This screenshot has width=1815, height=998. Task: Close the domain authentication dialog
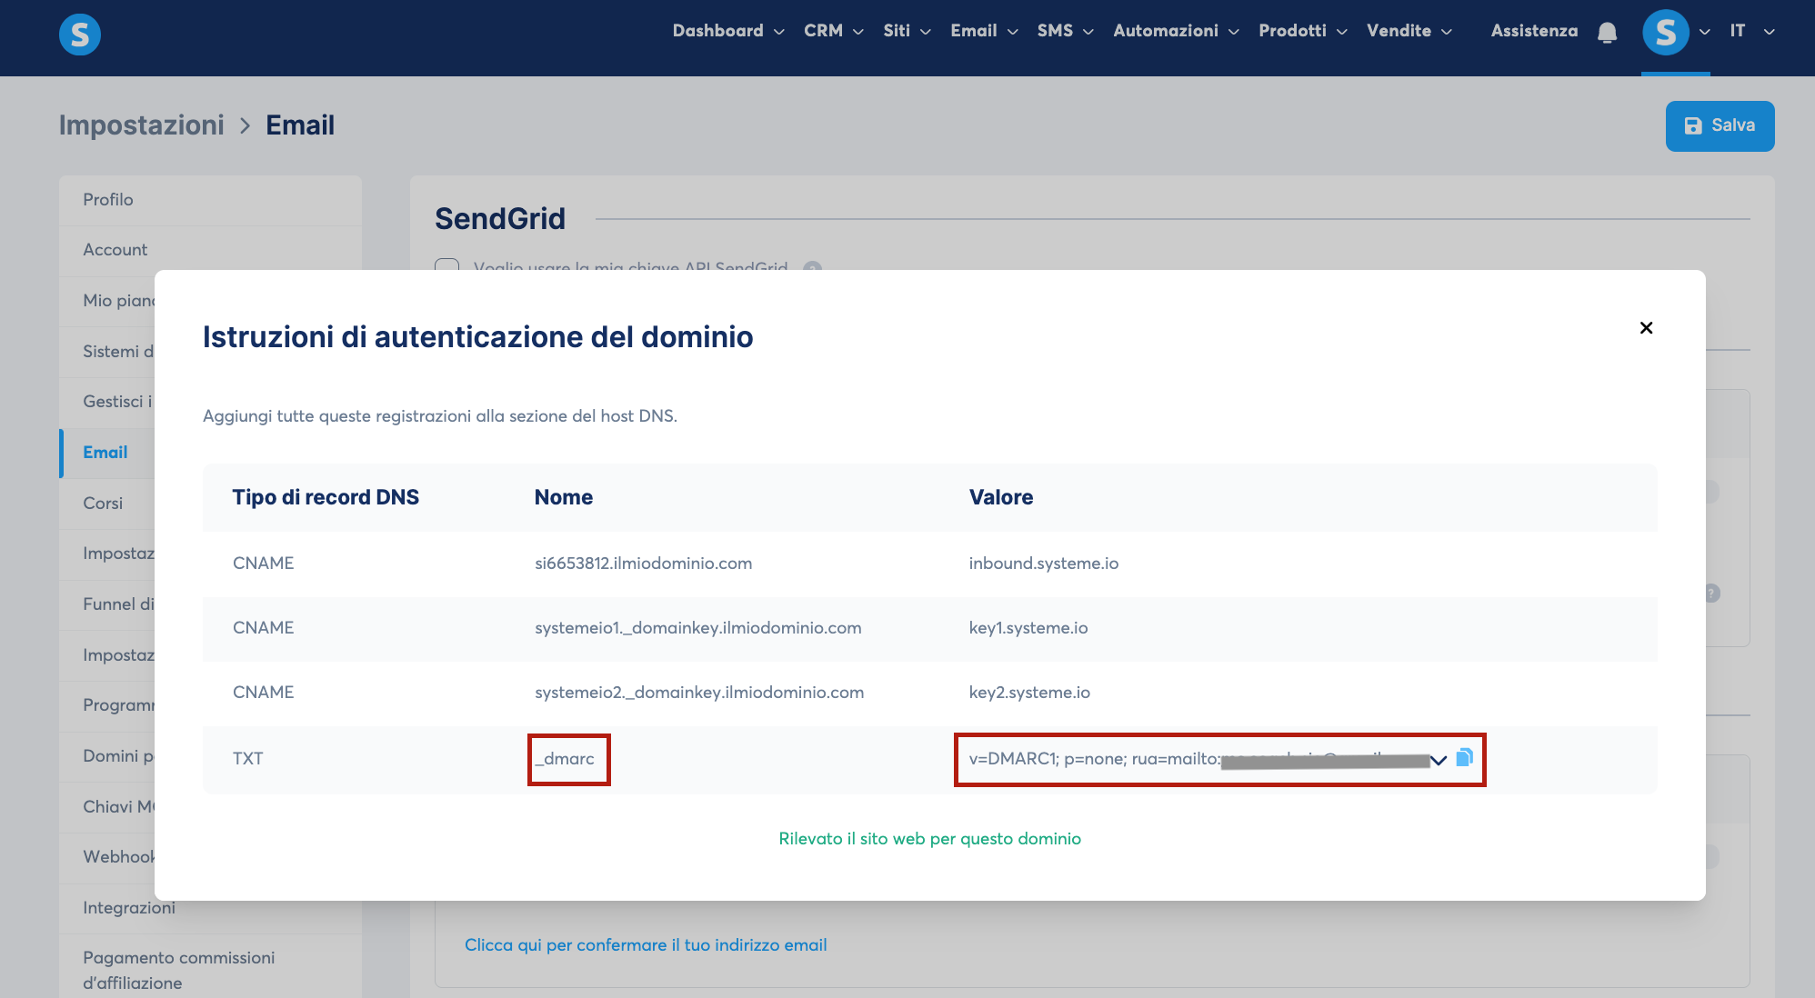coord(1646,327)
